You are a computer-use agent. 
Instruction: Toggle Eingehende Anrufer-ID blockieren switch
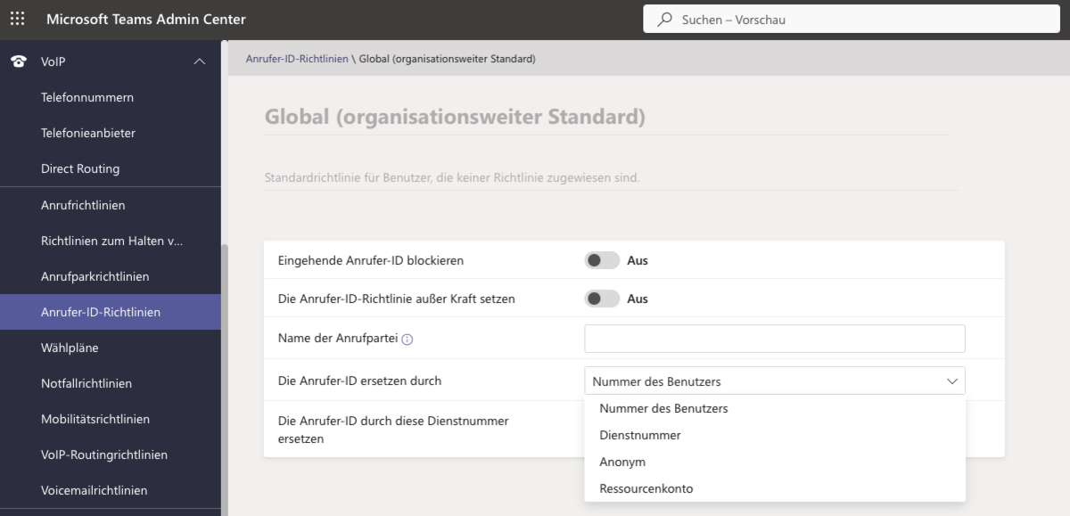(602, 260)
